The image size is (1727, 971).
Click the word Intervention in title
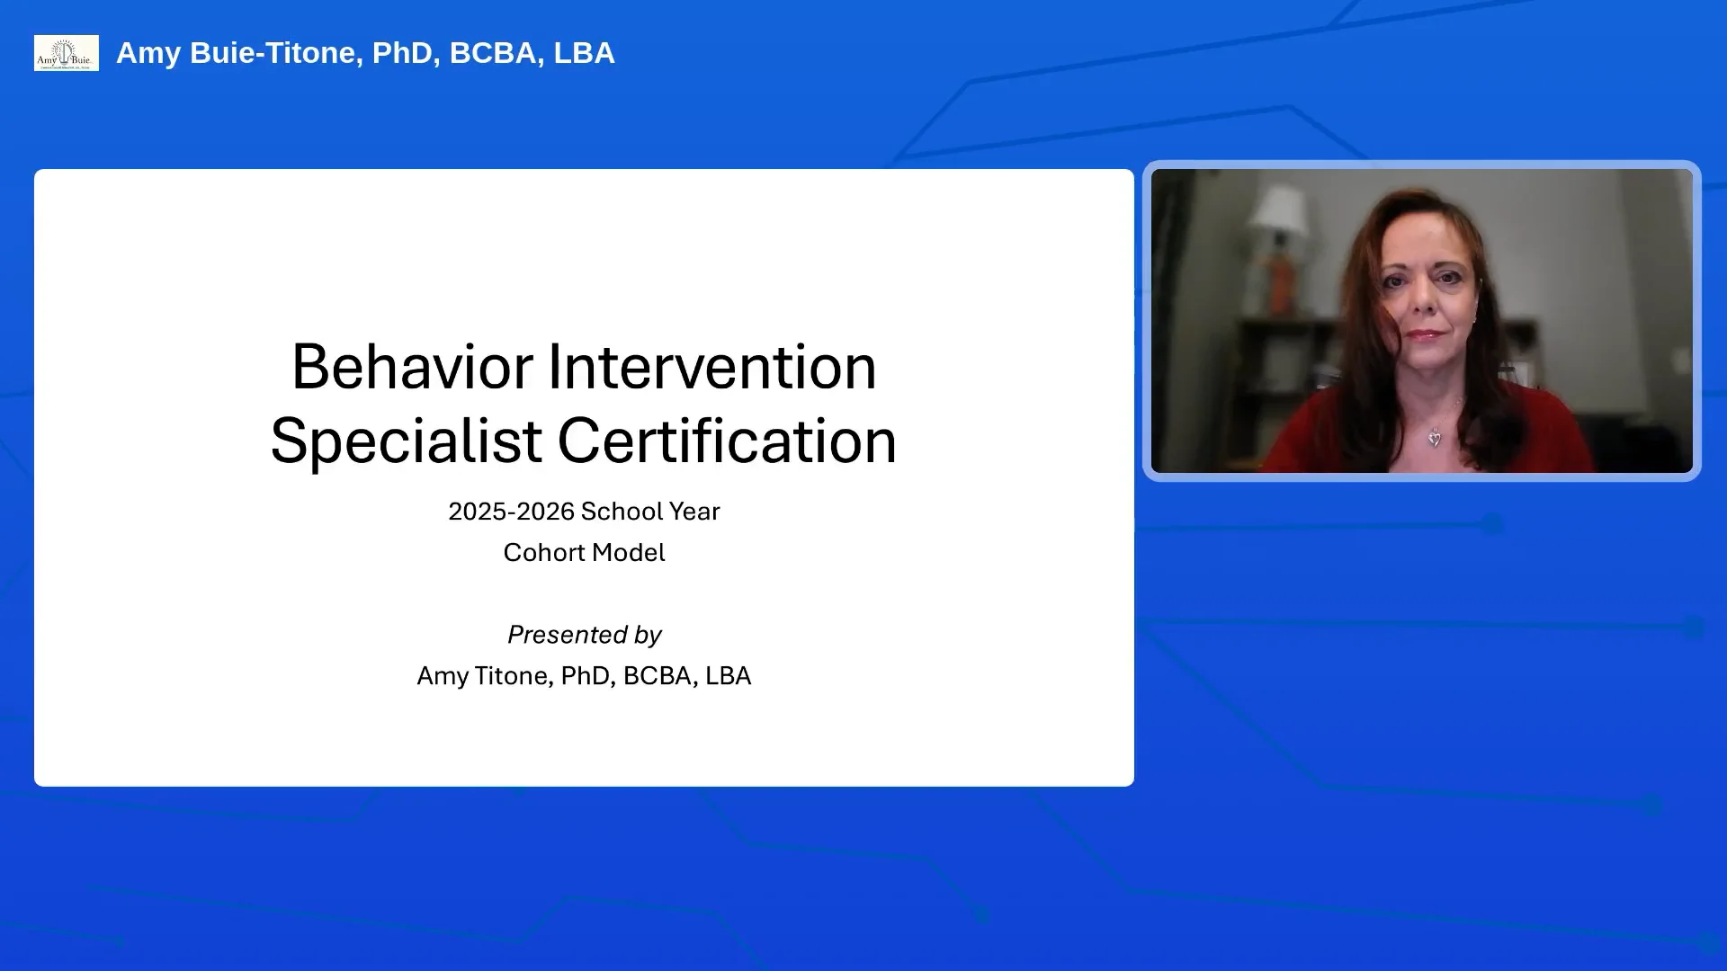coord(711,367)
